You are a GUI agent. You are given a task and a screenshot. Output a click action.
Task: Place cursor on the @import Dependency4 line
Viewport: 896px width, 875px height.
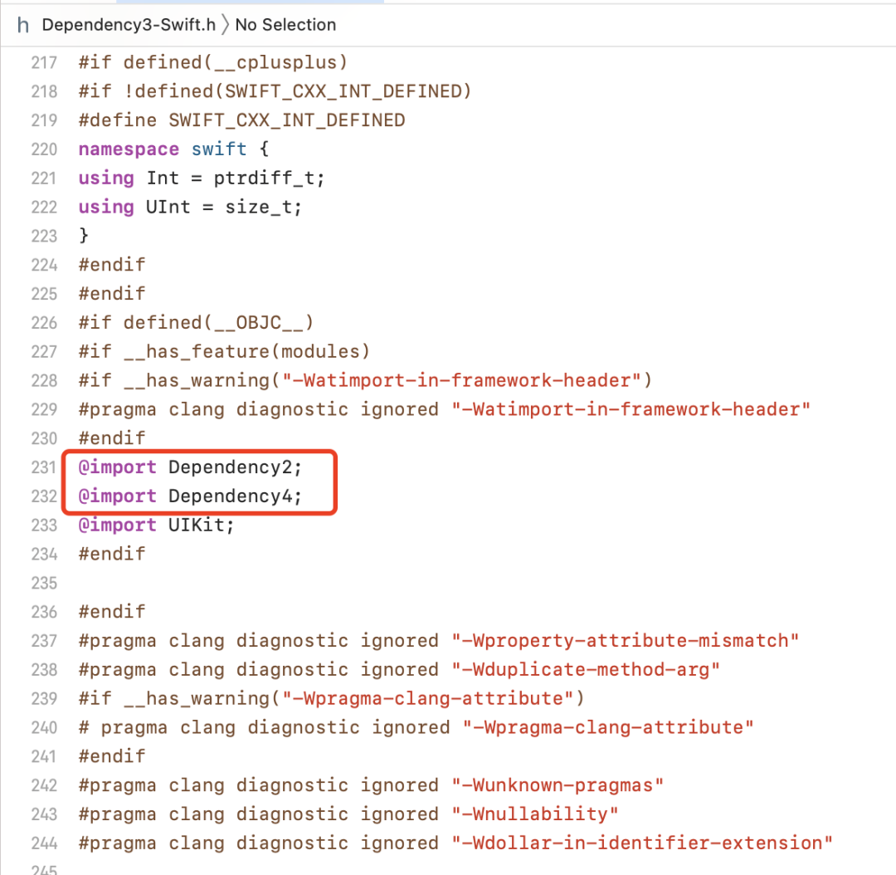tap(191, 496)
